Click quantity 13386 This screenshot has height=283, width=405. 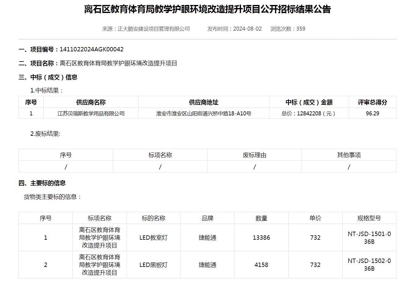pos(261,238)
